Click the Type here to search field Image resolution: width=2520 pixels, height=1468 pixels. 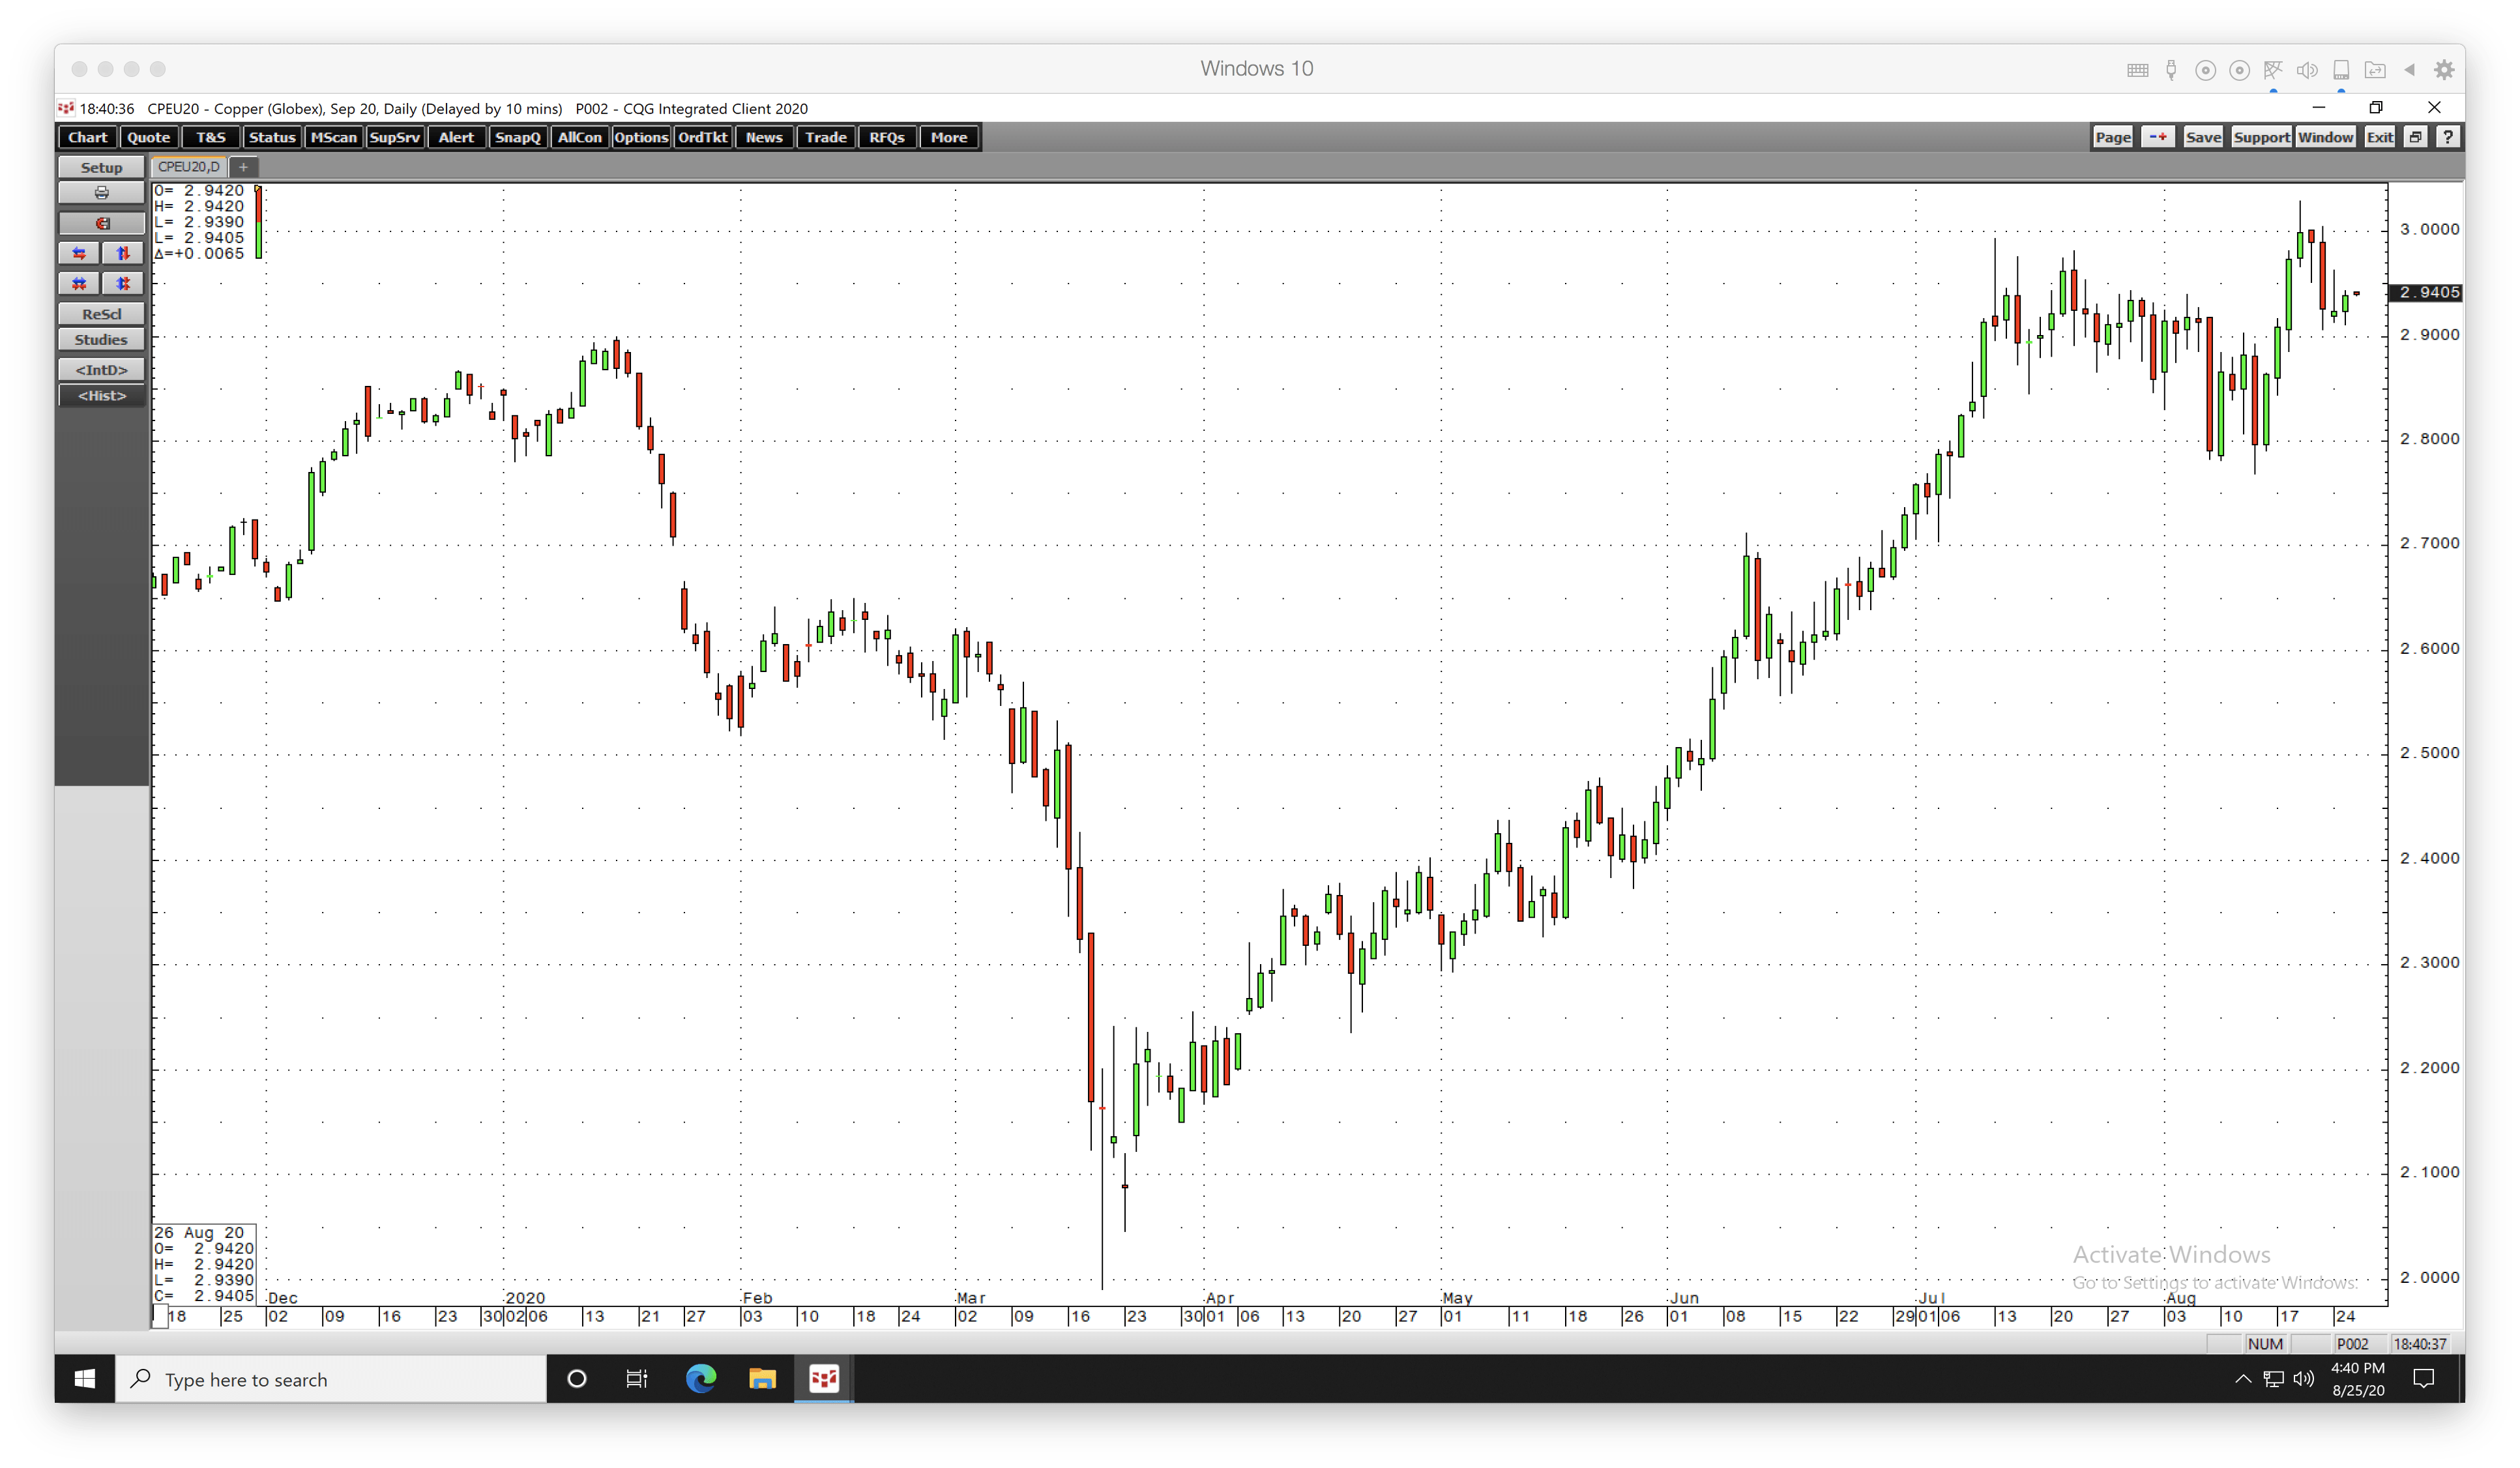pos(330,1380)
